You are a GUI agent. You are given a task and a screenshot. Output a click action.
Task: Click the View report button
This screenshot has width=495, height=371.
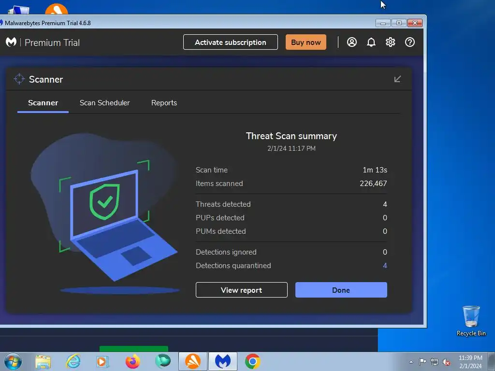(x=242, y=290)
